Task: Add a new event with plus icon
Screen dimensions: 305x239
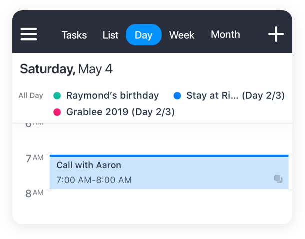Action: (276, 34)
